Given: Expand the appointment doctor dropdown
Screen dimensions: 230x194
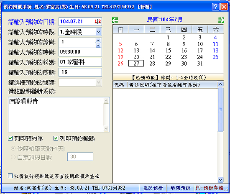Looking at the screenshot, I should 98,82.
